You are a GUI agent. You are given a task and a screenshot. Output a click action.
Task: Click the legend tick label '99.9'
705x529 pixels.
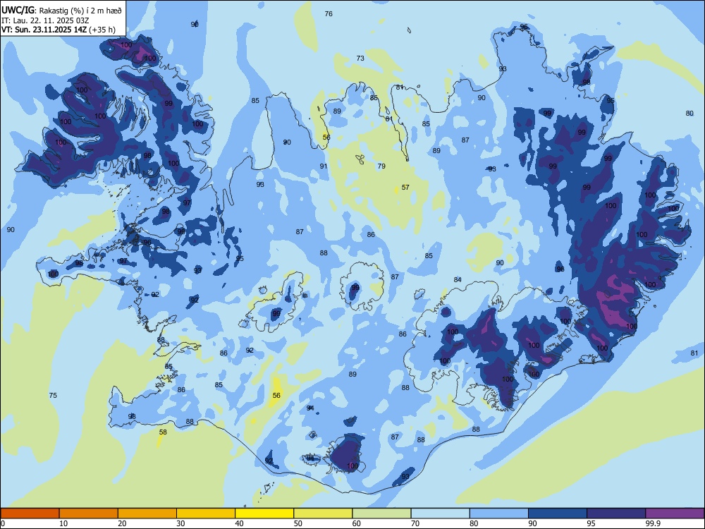click(x=653, y=523)
